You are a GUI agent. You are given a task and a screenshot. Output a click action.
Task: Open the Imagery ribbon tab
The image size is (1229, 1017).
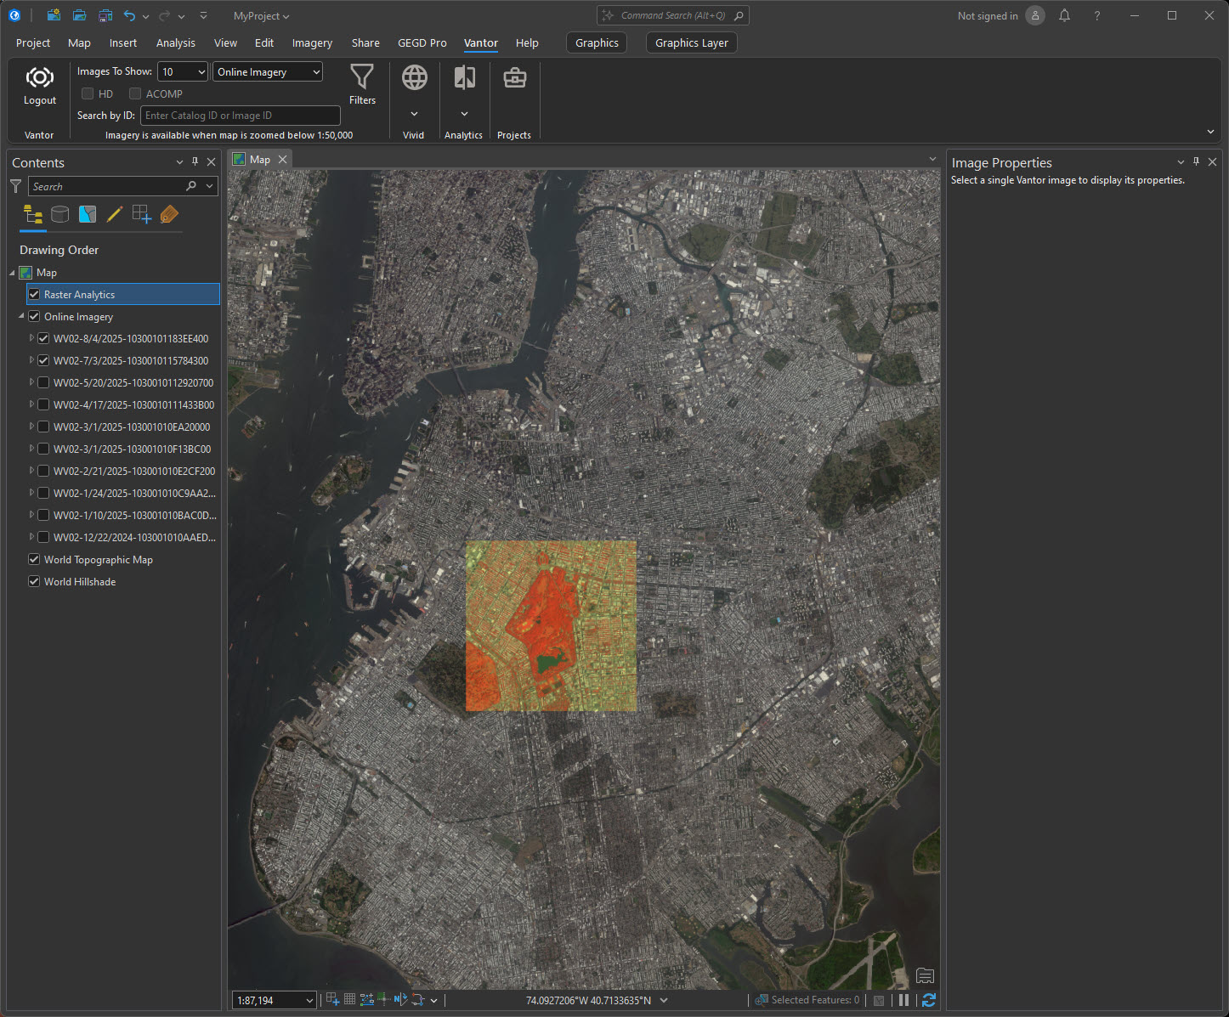[312, 43]
